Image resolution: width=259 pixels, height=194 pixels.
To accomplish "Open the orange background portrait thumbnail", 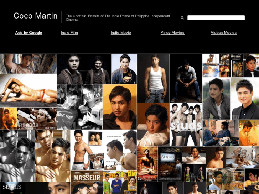I will click(x=120, y=107).
